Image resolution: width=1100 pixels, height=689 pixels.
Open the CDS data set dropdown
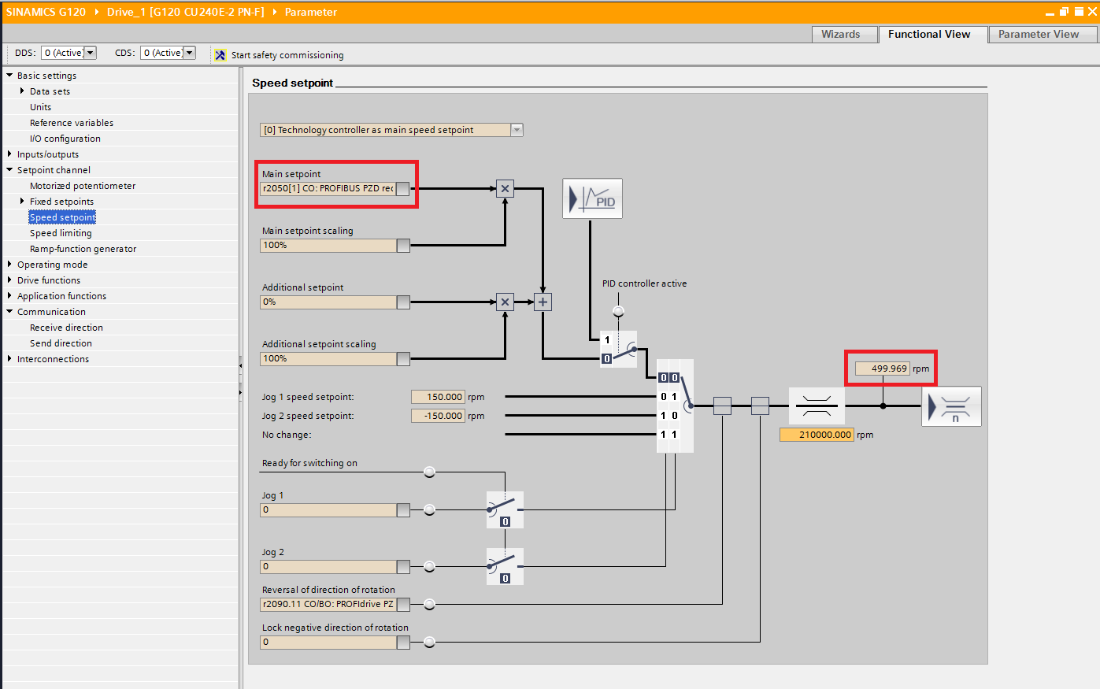(189, 53)
